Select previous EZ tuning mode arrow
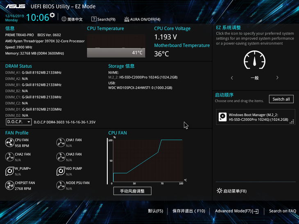Image resolution: width=299 pixels, height=224 pixels. pos(232,78)
